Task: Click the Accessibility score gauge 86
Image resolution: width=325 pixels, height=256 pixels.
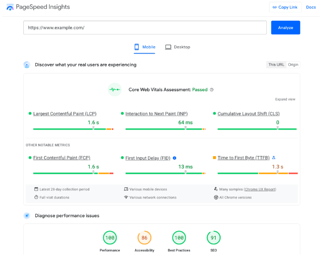Action: (x=145, y=238)
